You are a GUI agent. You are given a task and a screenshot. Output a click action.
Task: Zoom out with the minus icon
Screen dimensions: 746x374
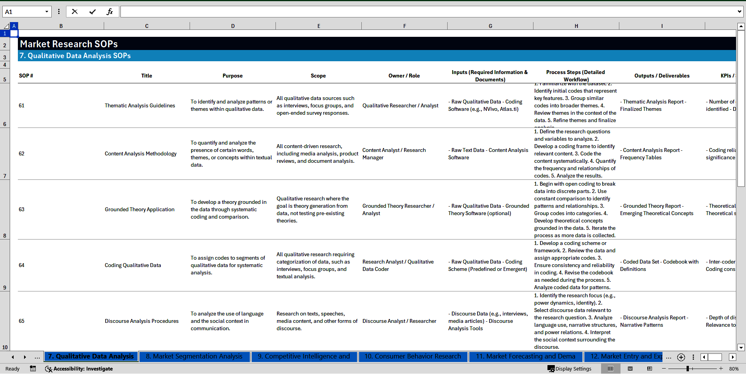tap(664, 369)
